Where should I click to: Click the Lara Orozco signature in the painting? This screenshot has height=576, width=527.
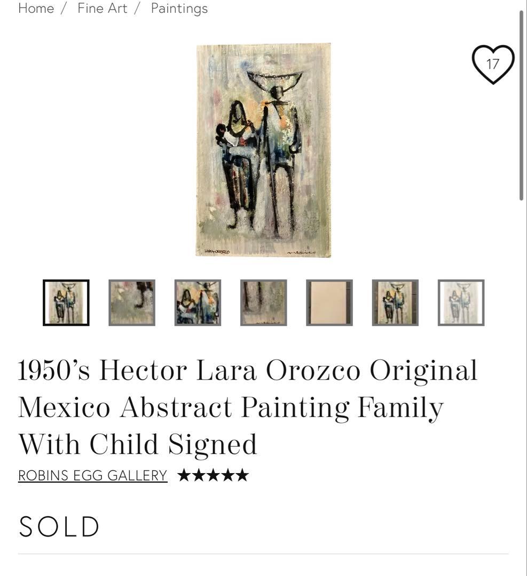tap(217, 251)
